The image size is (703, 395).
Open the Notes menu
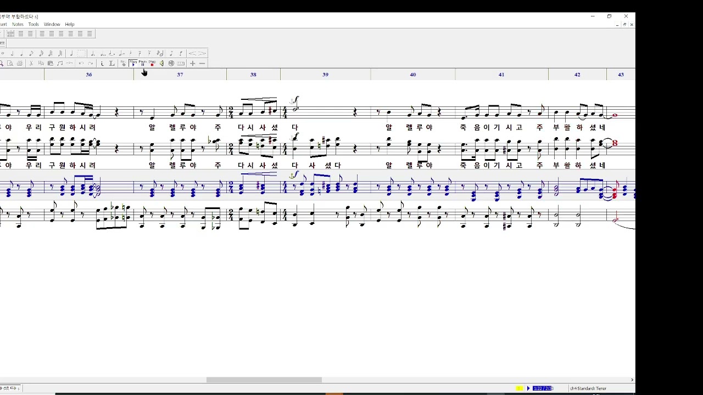point(18,24)
